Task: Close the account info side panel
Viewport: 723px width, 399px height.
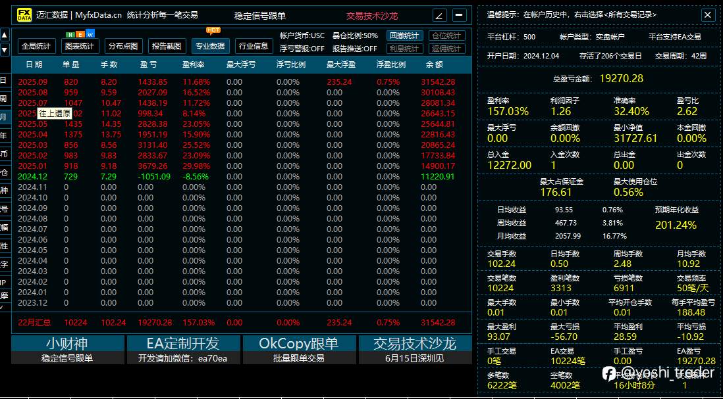Action: pyautogui.click(x=707, y=14)
